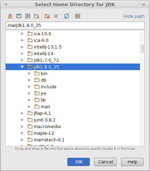Refresh the directory tree
This screenshot has width=150, height=171.
67,16
